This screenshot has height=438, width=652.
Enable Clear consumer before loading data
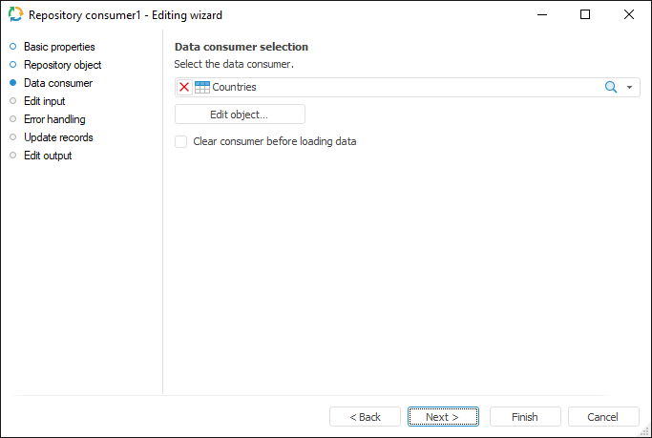point(181,141)
